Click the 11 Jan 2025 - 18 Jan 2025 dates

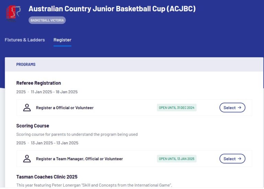(x=54, y=92)
